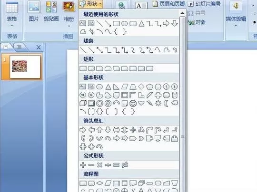Select the no-symbol shape
The height and width of the screenshot is (192, 257).
[x=108, y=104]
